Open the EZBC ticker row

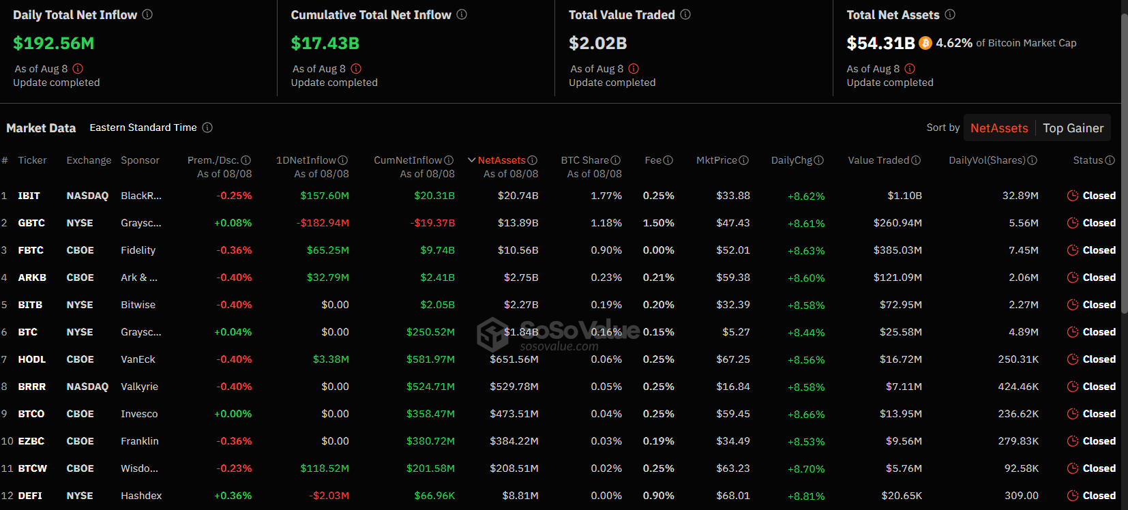click(31, 441)
